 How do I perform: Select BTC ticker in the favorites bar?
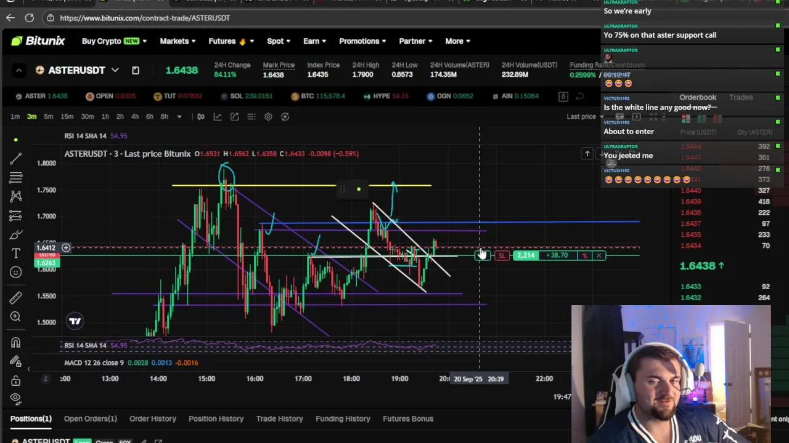click(x=318, y=96)
